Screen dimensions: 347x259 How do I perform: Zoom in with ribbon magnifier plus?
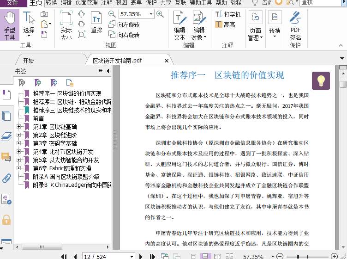(x=160, y=14)
